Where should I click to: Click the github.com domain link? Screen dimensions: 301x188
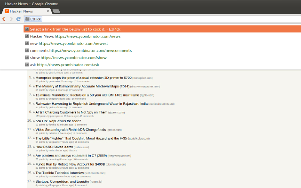114,130
